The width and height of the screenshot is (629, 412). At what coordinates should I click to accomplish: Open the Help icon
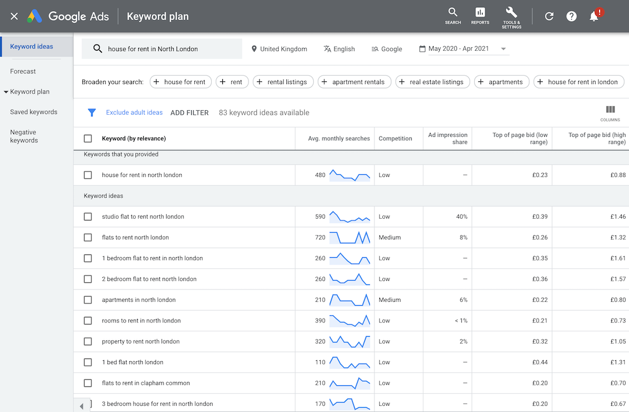(x=571, y=16)
